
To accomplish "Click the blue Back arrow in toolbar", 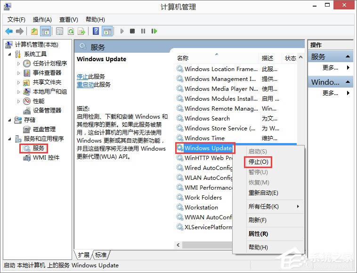I will click(8, 32).
